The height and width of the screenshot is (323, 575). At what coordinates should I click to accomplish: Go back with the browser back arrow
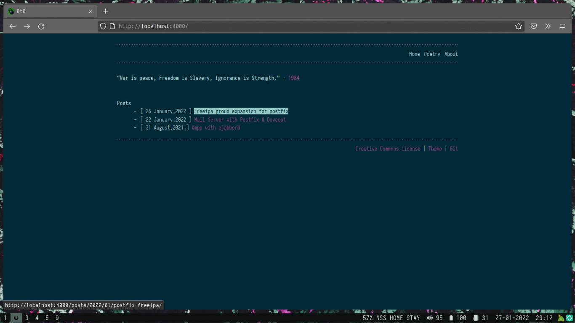13,26
